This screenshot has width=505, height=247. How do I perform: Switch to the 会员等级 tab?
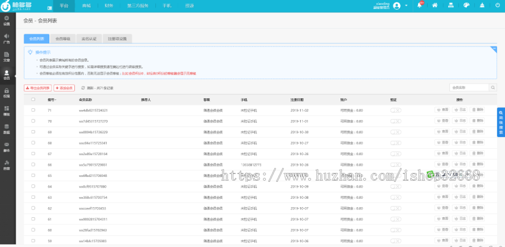[63, 39]
